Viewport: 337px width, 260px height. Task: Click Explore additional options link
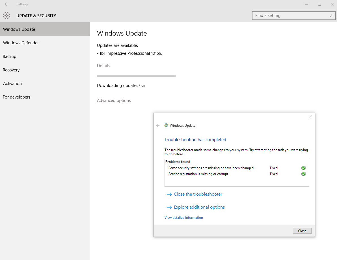click(199, 207)
